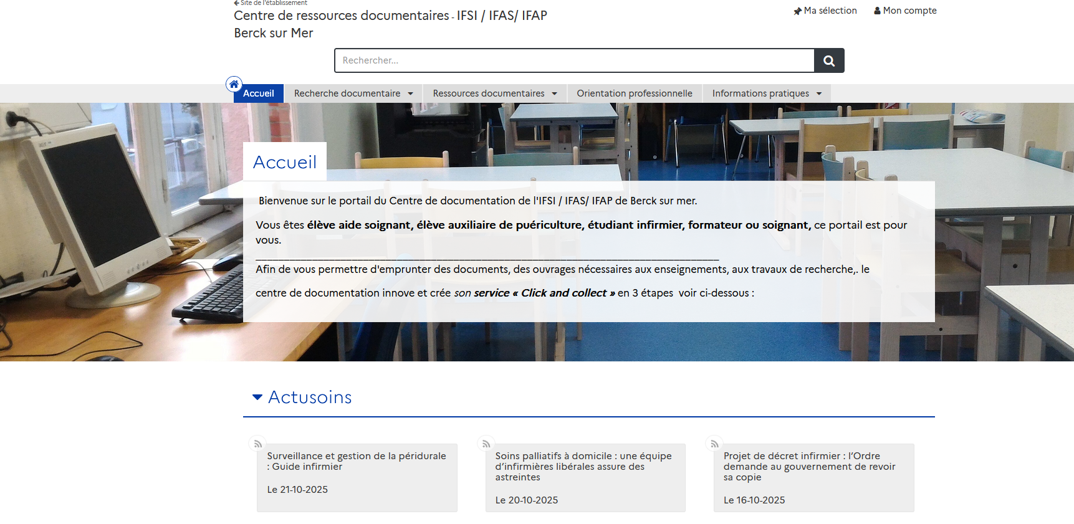1074x524 pixels.
Task: Click back arrow for Site de l'établissement
Action: tap(237, 3)
